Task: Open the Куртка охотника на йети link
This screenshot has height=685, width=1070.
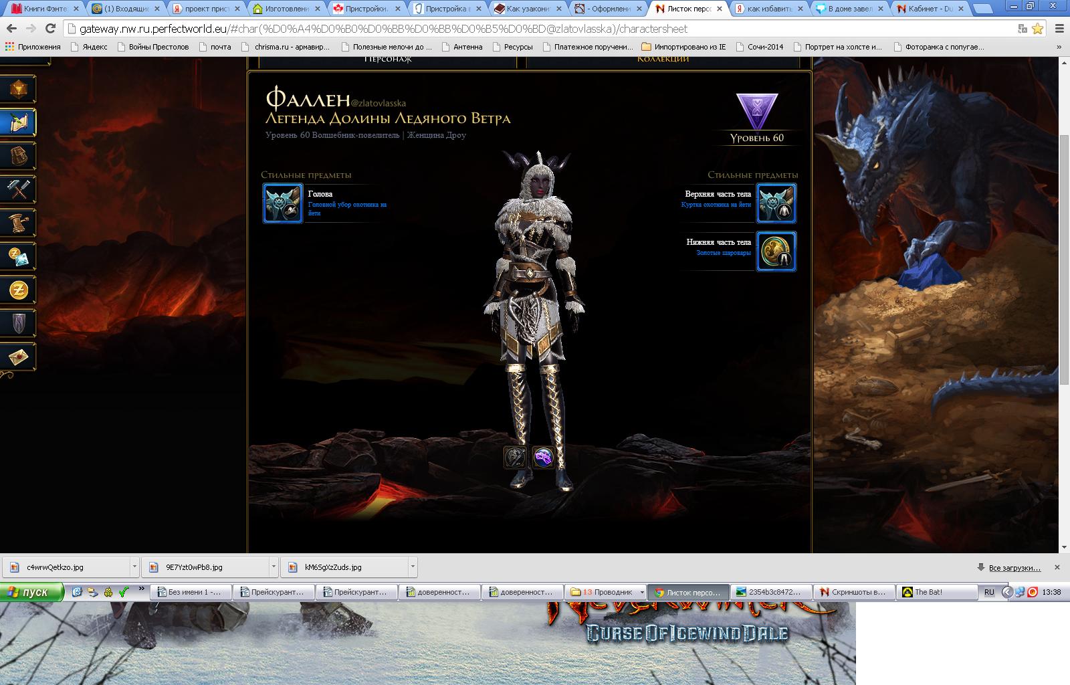Action: coord(716,205)
